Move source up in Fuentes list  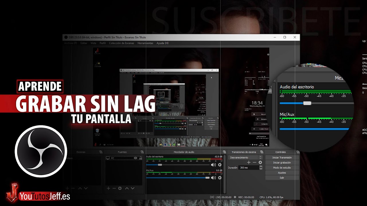tap(127, 188)
